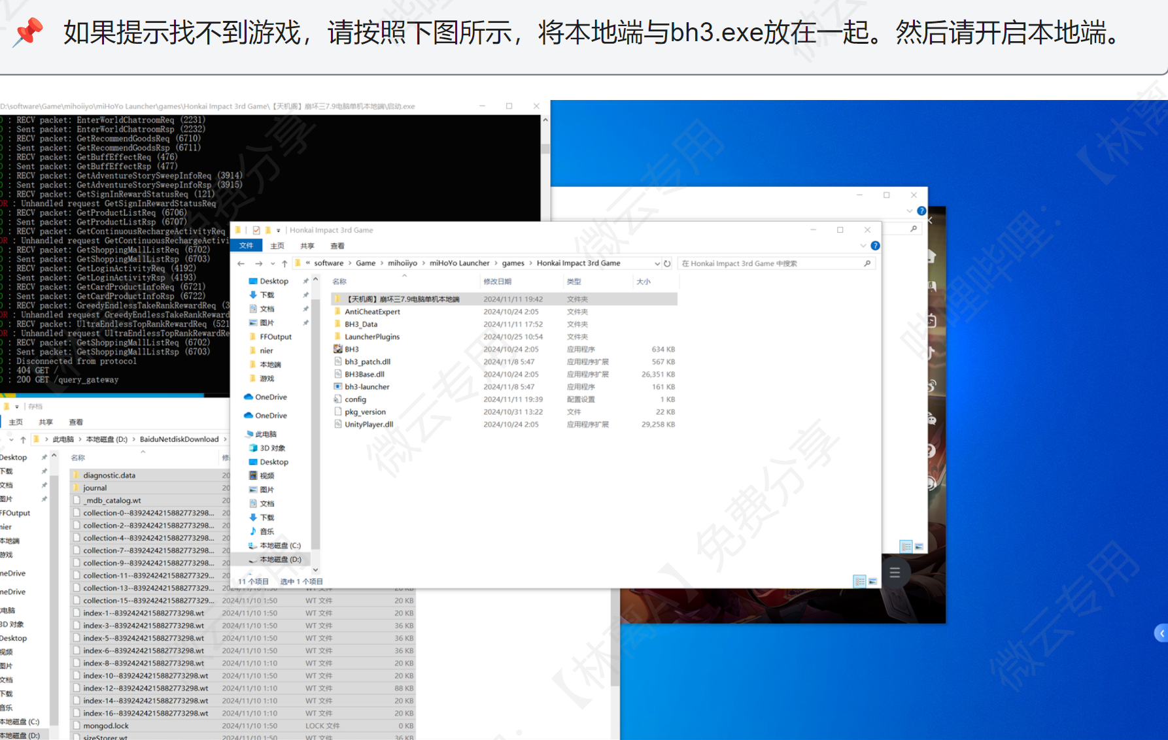Open recent locations dropdown in BaiduNetdiskDownload window
1168x740 pixels.
tap(11, 439)
